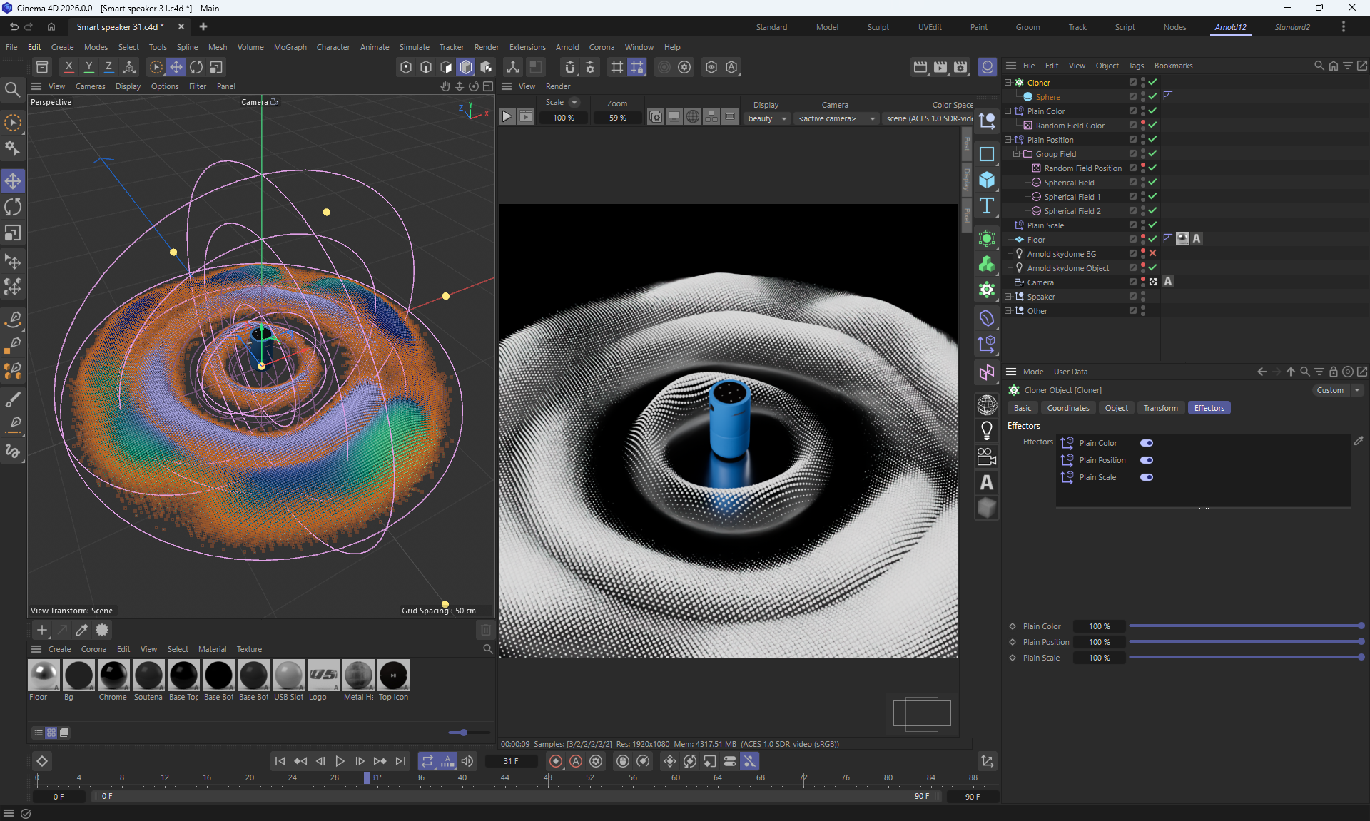Switch to the Transform tab

coord(1160,408)
